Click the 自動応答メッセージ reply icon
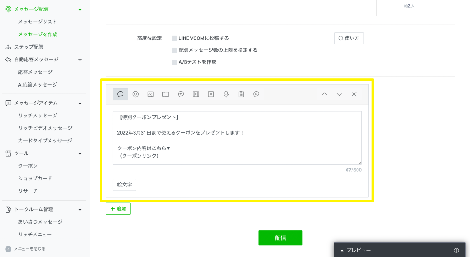This screenshot has height=257, width=470. [x=8, y=60]
